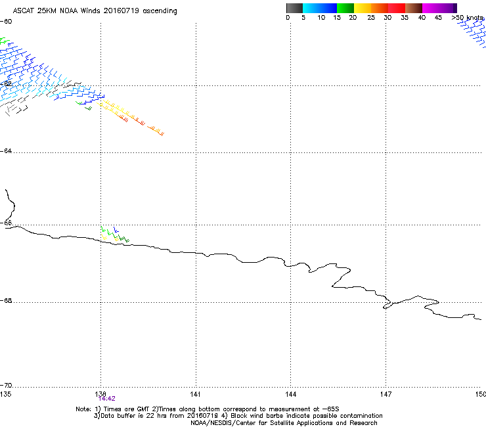
Task: Click the small wind barb cluster near the coast
Action: [115, 235]
